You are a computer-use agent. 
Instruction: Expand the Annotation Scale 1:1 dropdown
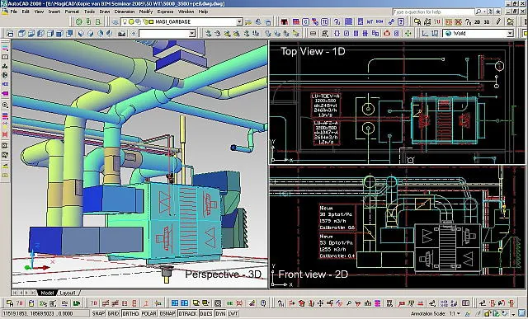(460, 313)
